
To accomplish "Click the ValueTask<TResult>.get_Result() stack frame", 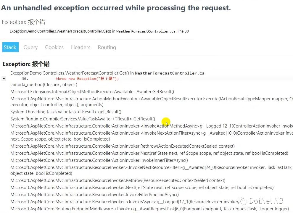I will pyautogui.click(x=66, y=112).
